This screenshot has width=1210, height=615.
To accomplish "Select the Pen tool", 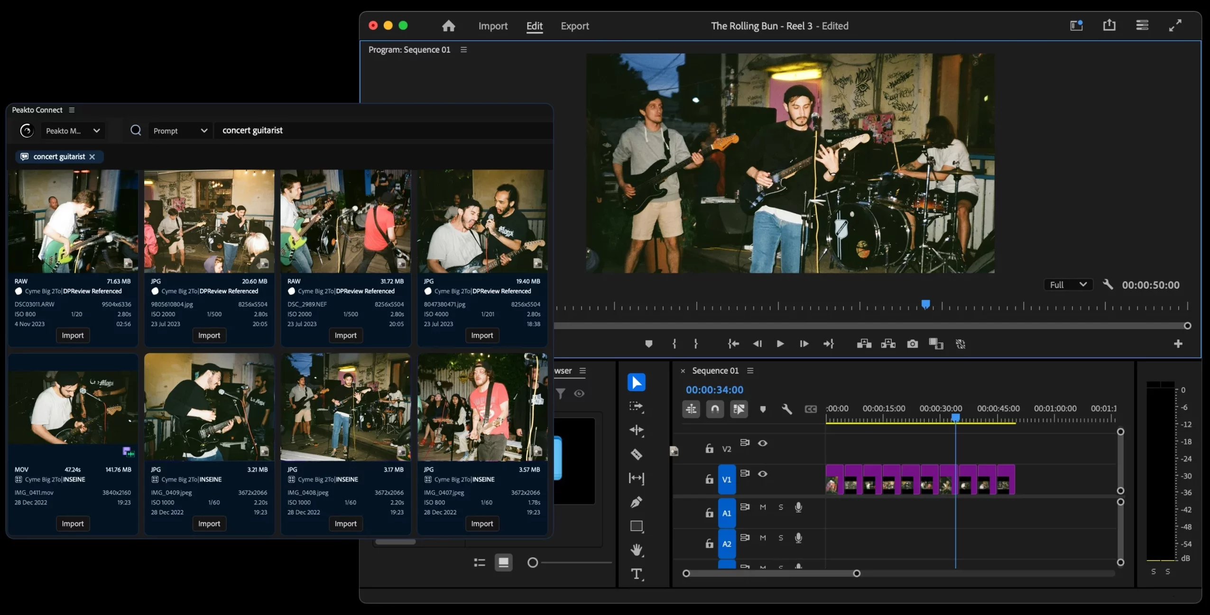I will point(636,502).
